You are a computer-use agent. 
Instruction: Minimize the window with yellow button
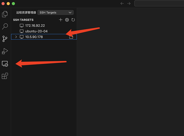(8, 4)
